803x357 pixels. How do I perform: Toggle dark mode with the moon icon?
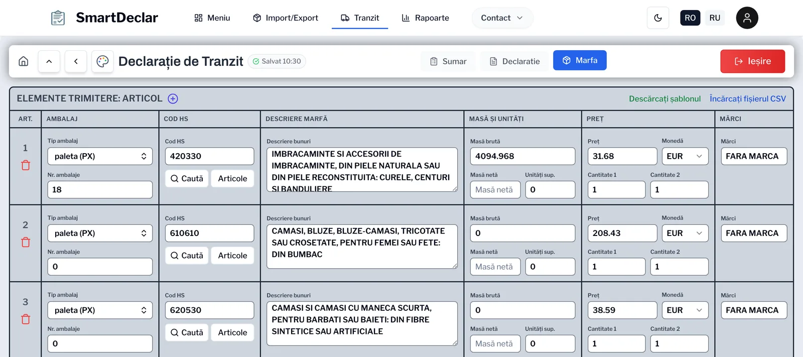658,18
